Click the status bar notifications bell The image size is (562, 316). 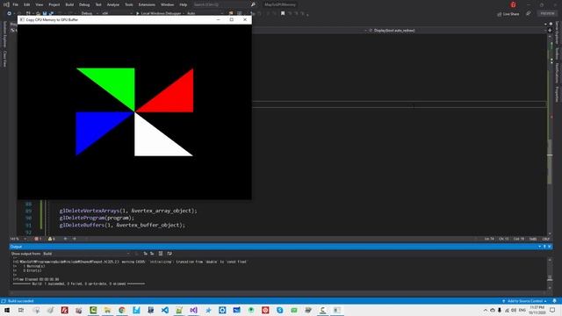[x=554, y=301]
